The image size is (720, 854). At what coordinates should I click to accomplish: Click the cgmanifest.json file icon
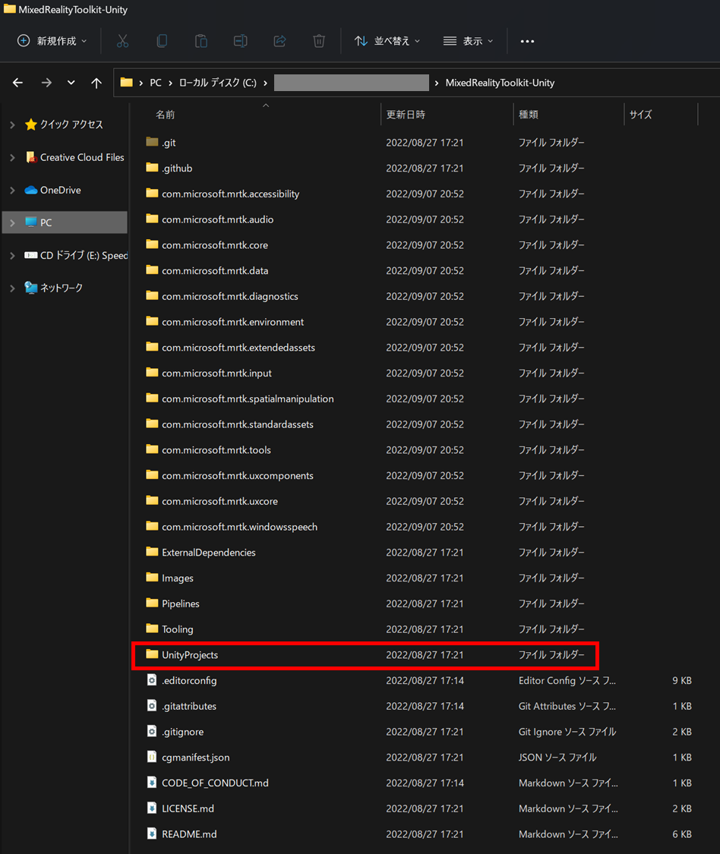[x=152, y=757]
